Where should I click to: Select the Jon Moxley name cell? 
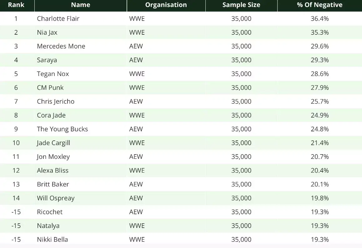pyautogui.click(x=53, y=157)
